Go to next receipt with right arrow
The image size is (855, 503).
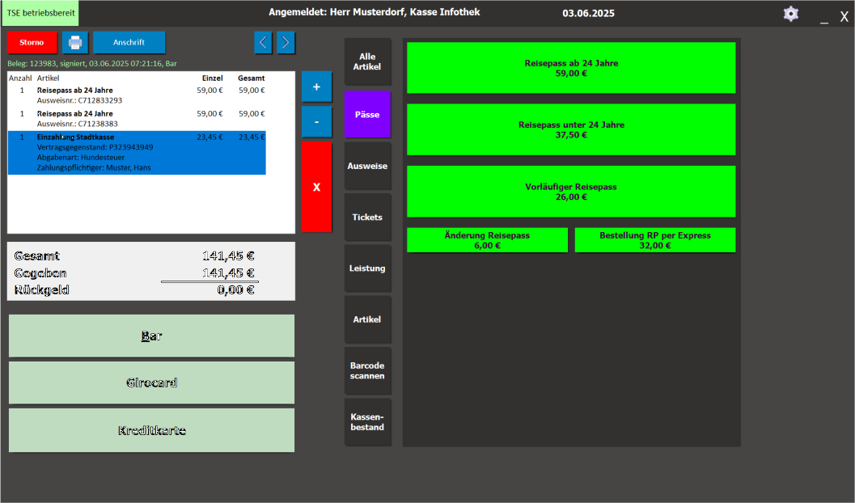click(x=286, y=43)
